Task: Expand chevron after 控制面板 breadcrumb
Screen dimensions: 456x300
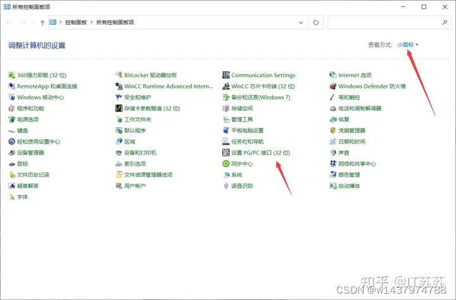Action: 91,22
